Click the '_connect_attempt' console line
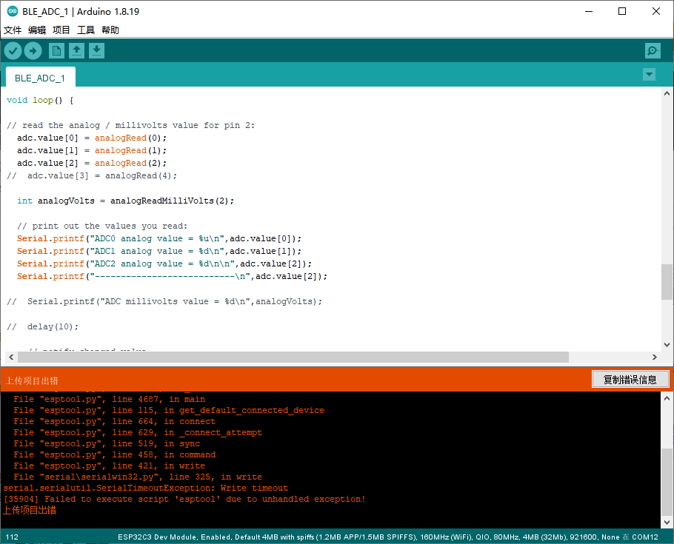674x544 pixels. click(x=138, y=433)
